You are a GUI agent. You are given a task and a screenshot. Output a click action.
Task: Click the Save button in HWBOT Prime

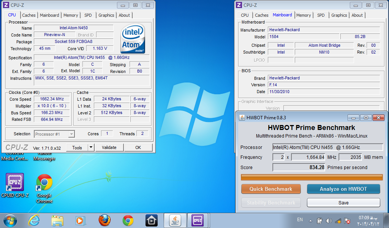[x=343, y=203]
